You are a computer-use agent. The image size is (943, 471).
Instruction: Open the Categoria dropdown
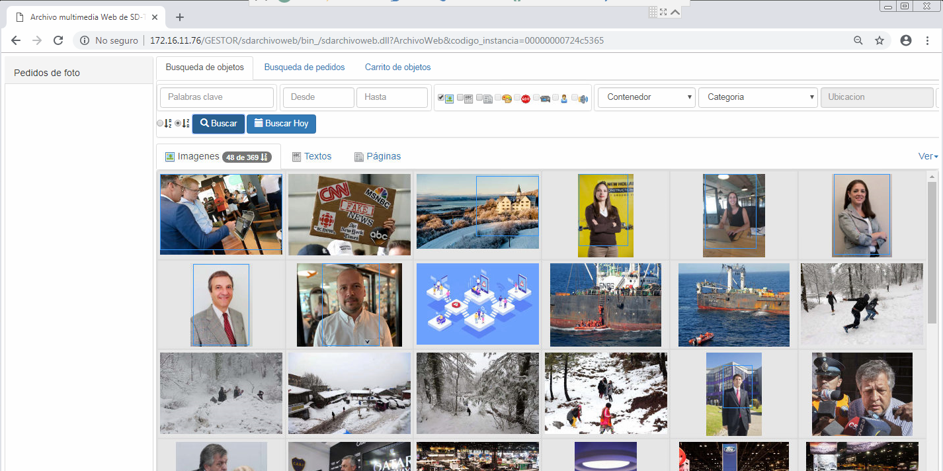(x=758, y=97)
